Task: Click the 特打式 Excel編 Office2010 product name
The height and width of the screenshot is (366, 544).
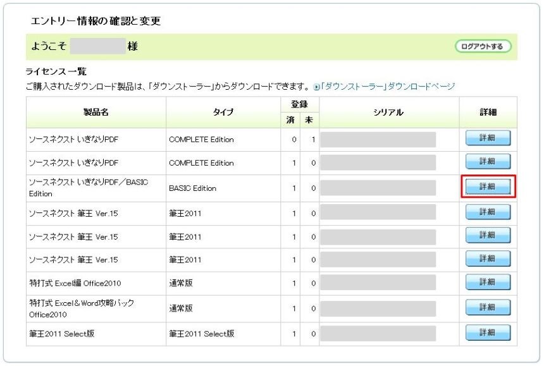Action: (x=75, y=283)
